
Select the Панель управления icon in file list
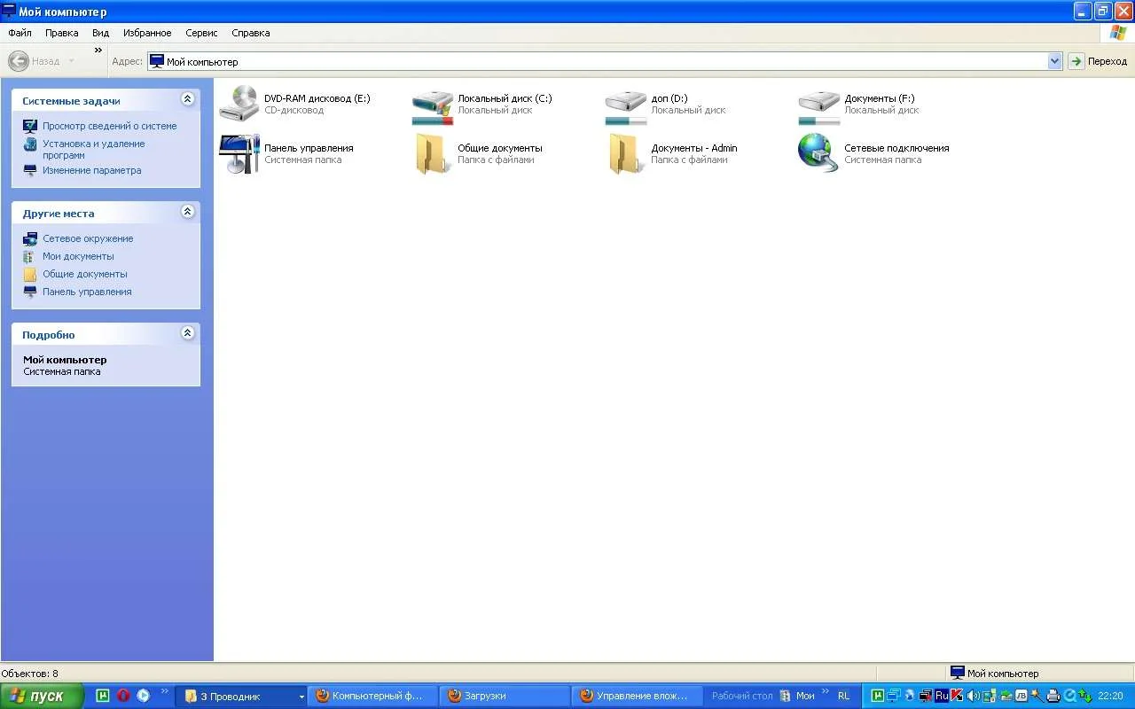pos(239,154)
